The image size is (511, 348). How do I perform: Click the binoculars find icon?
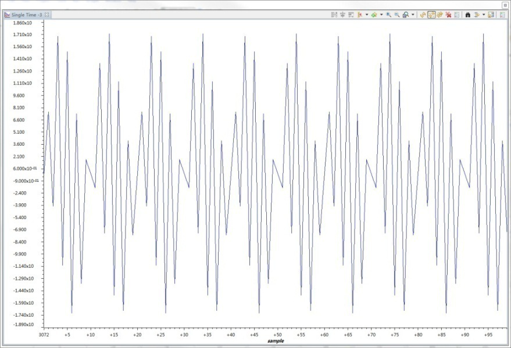(467, 15)
